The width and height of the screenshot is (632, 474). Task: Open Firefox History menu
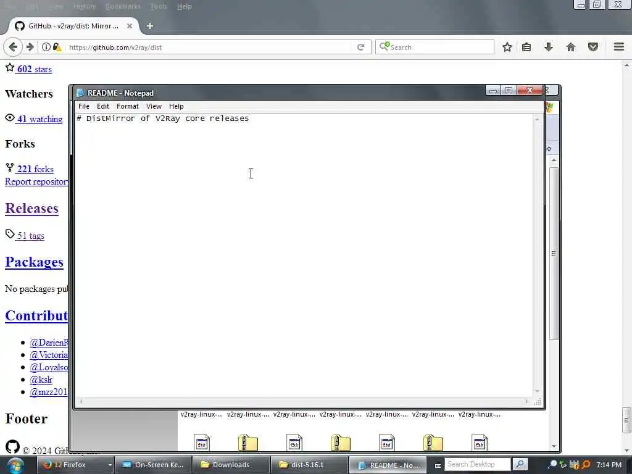85,6
